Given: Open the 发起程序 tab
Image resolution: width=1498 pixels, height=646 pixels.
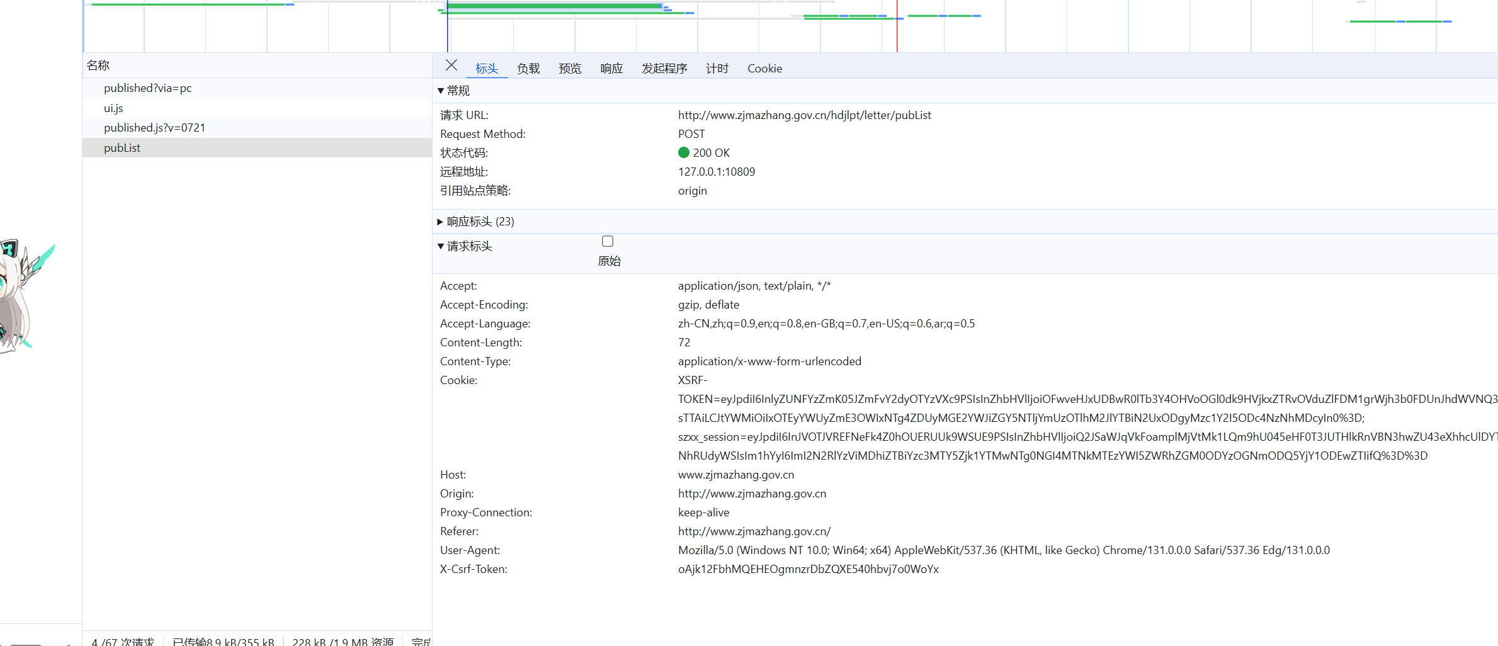Looking at the screenshot, I should pyautogui.click(x=664, y=69).
